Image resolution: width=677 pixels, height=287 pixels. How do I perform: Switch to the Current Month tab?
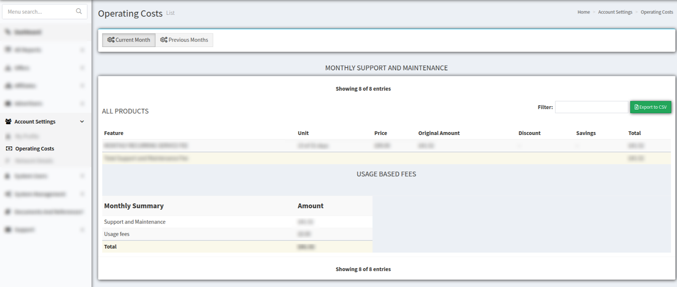pyautogui.click(x=129, y=40)
